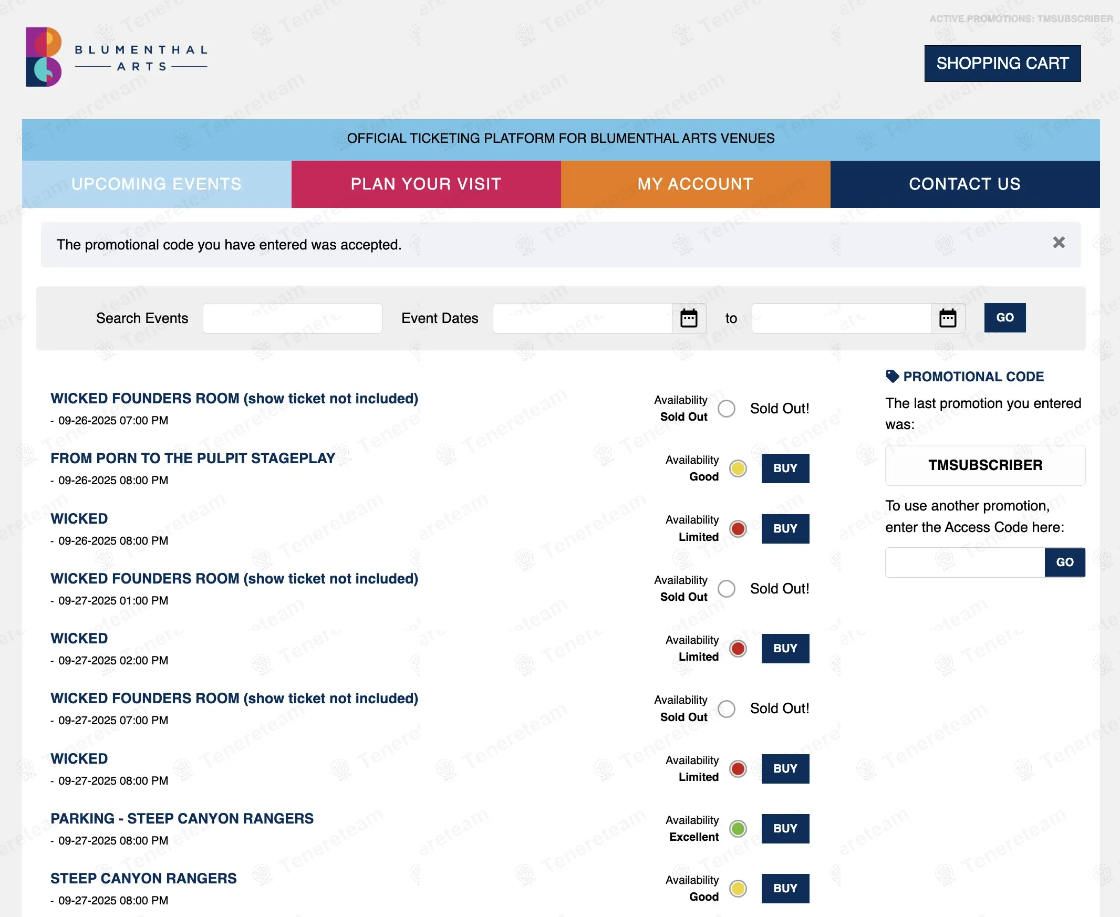Click red availability dot for Wicked 09-27 08:00 PM
The height and width of the screenshot is (917, 1120).
[x=738, y=768]
